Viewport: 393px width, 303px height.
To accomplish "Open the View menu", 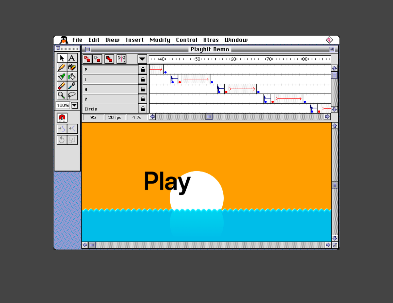I will pos(112,40).
